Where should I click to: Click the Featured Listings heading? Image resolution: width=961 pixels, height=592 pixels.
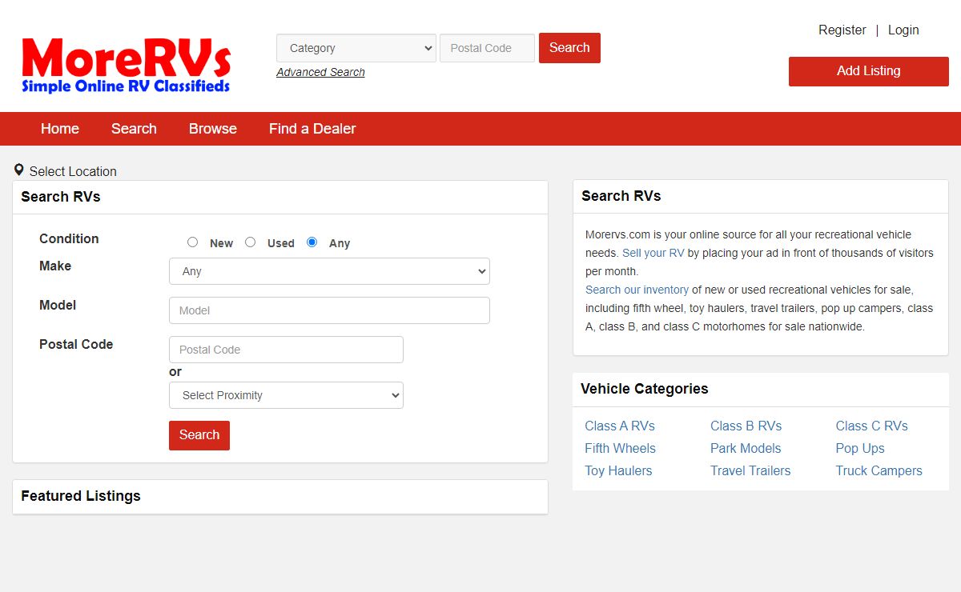[x=81, y=496]
